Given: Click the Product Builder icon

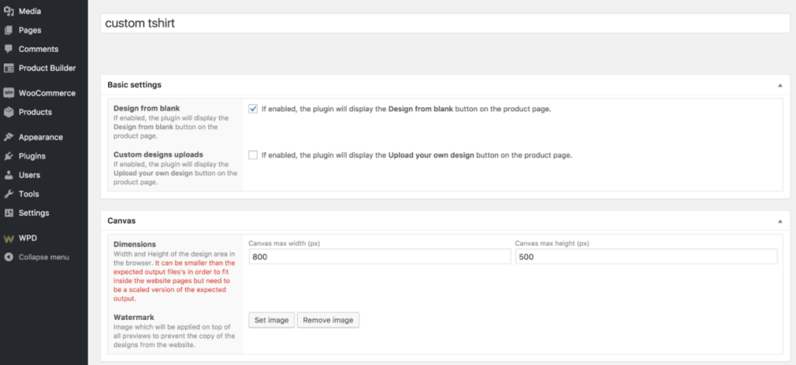Looking at the screenshot, I should click(9, 68).
